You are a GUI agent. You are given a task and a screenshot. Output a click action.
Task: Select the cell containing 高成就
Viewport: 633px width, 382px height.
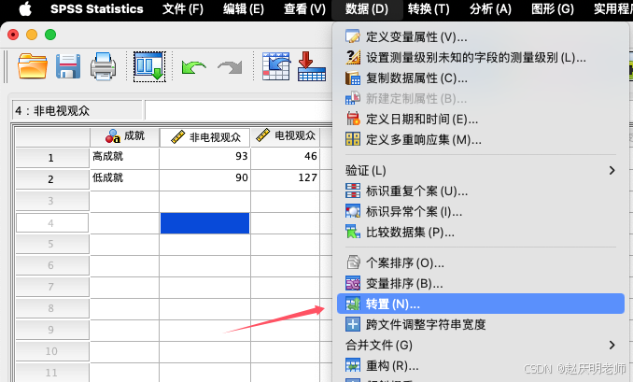pyautogui.click(x=124, y=158)
